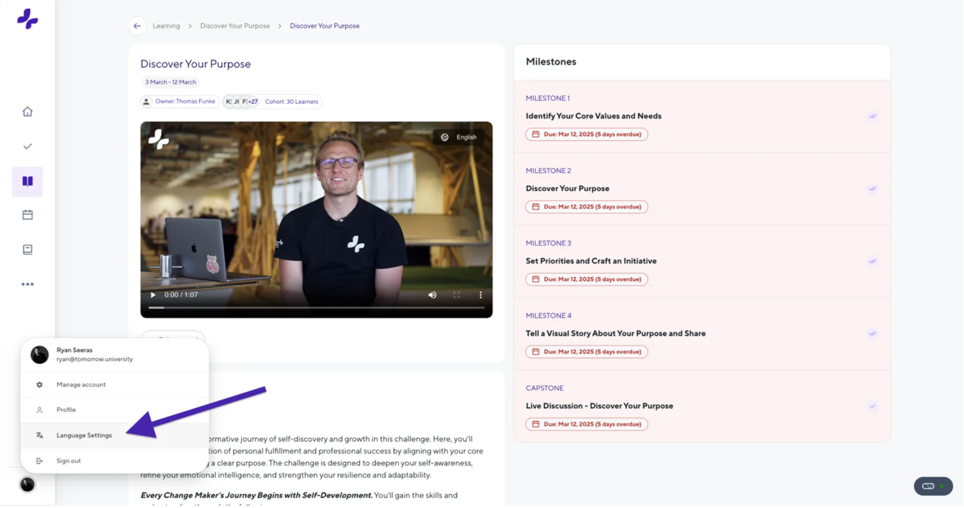Image resolution: width=964 pixels, height=508 pixels.
Task: Open Tell a Visual Story About Your Purpose
Action: pos(616,333)
